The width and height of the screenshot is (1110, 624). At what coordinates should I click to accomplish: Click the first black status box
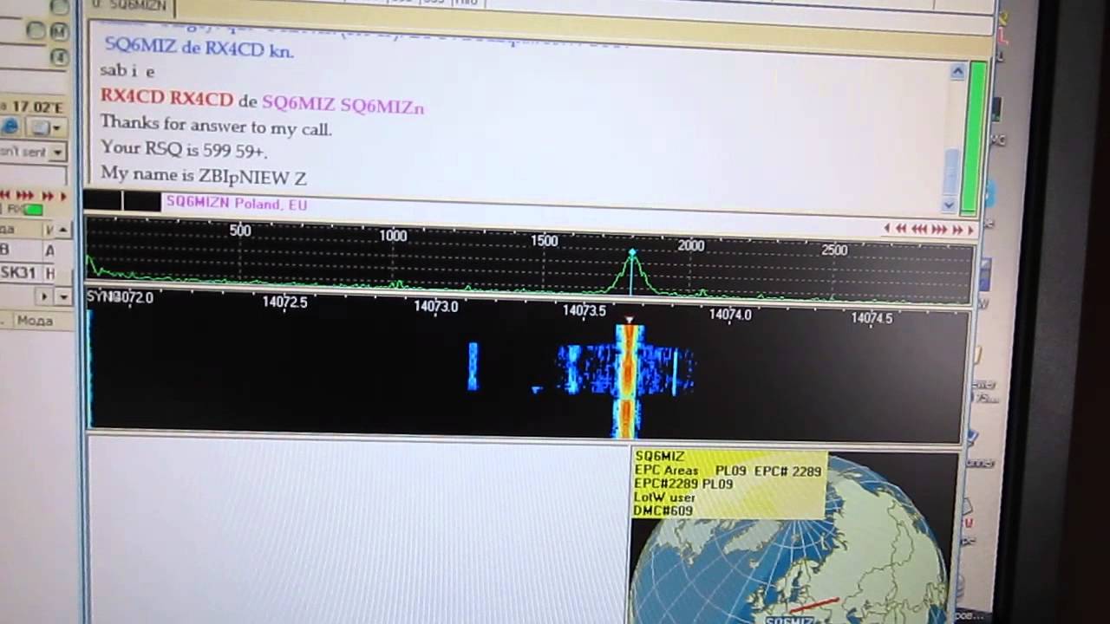102,201
